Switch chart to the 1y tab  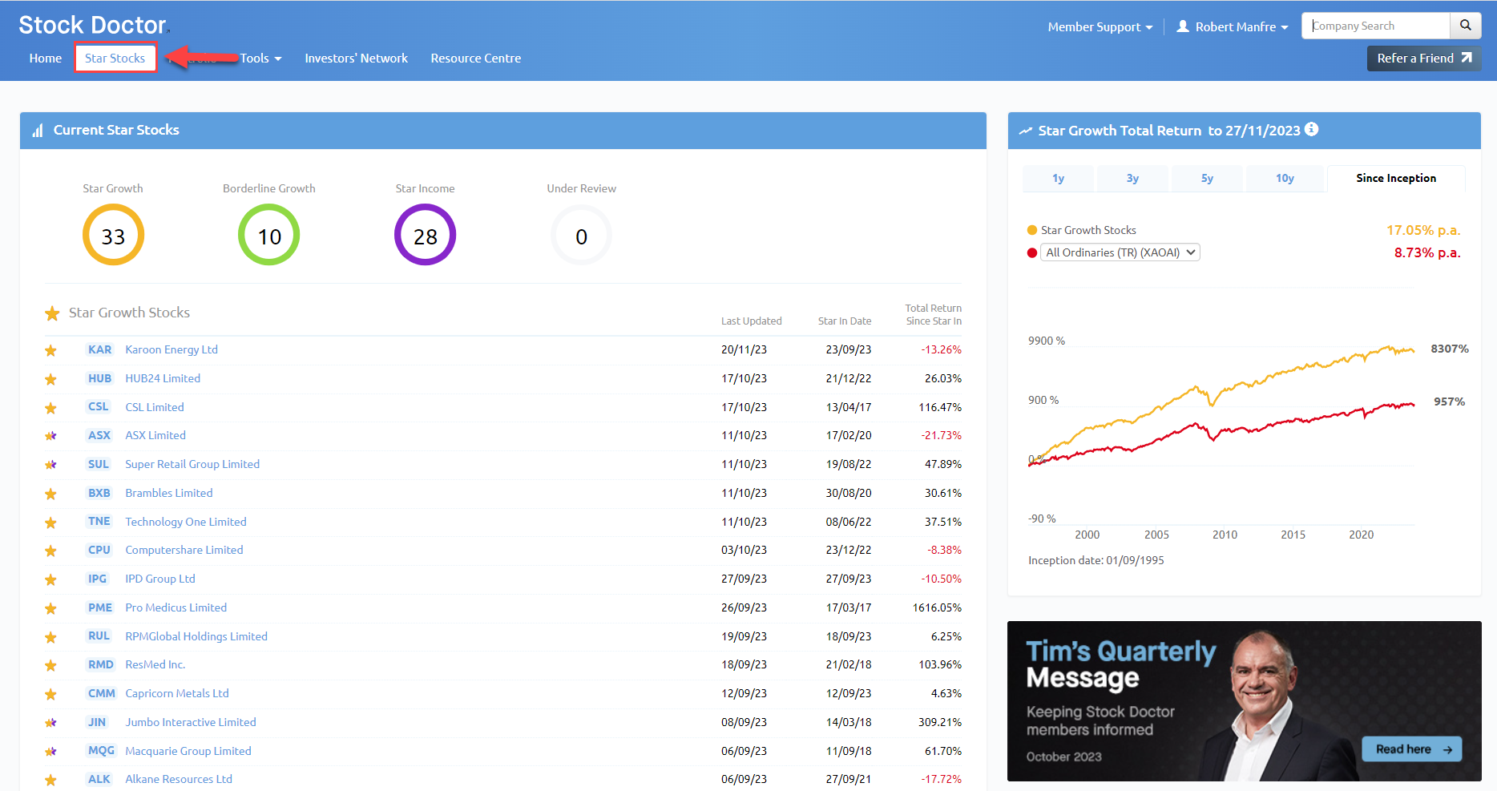point(1058,178)
